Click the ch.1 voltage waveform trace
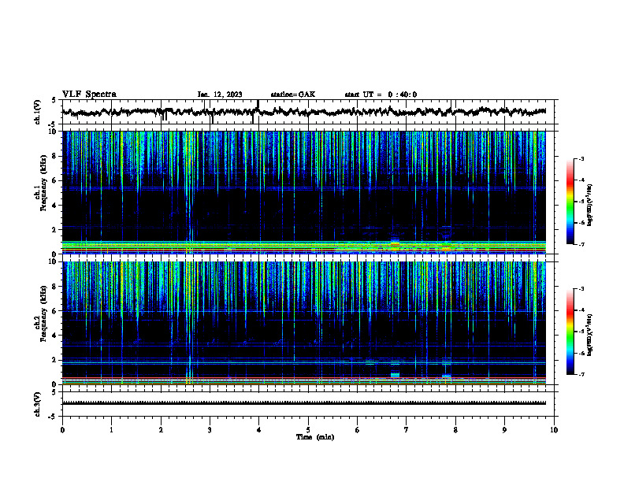Viewport: 624px width, 482px height. click(x=304, y=112)
